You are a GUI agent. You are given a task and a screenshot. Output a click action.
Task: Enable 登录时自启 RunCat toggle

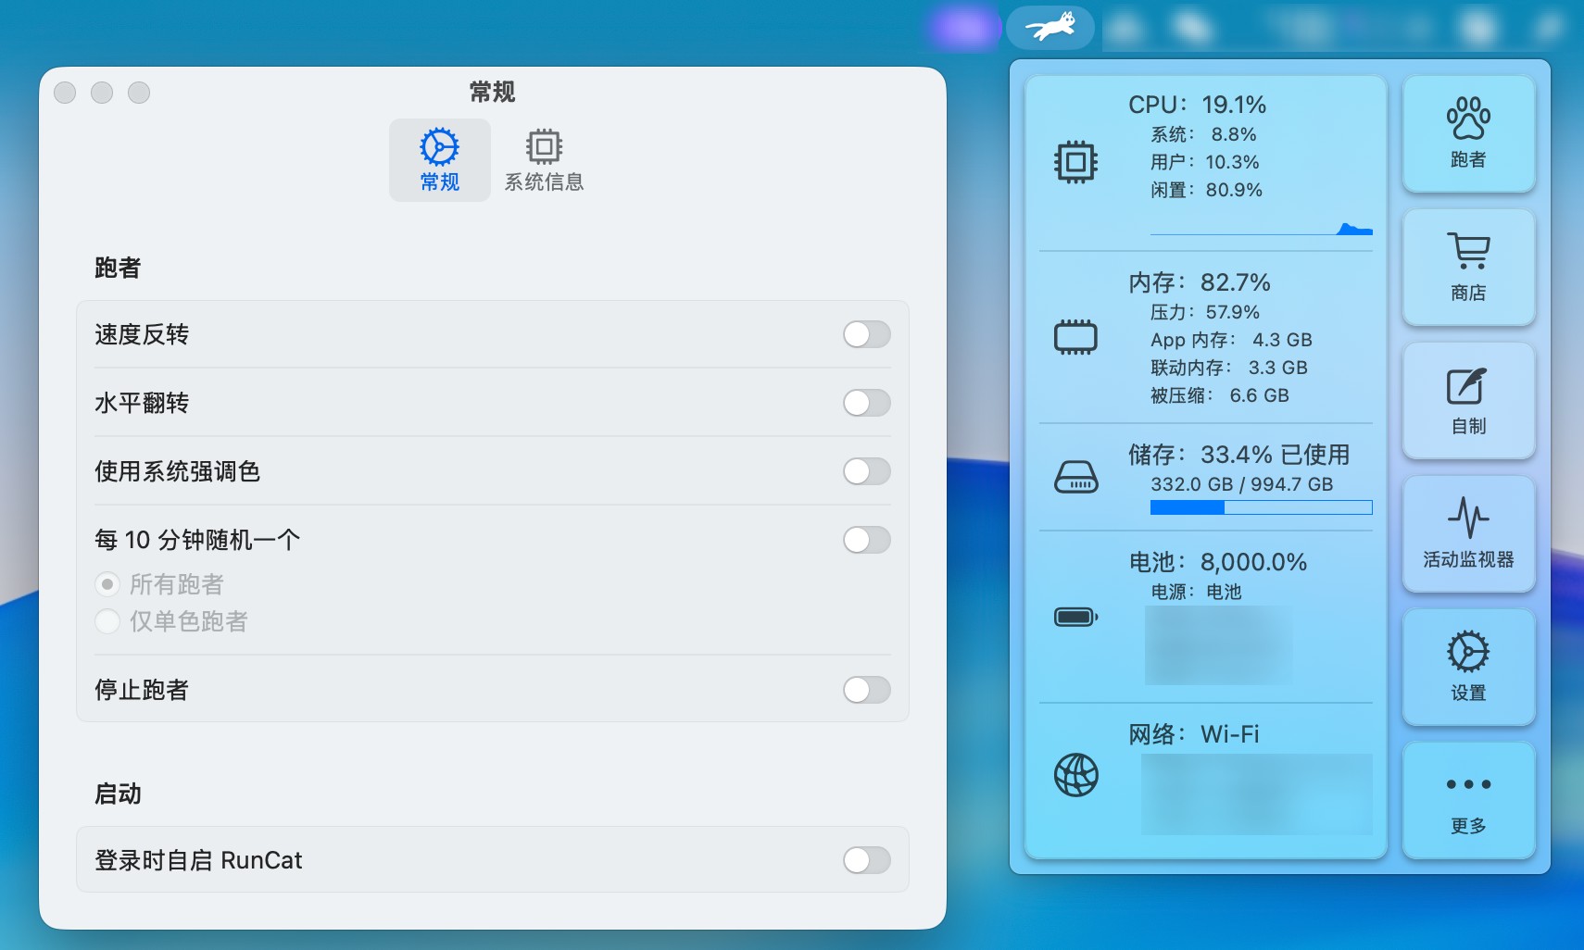pyautogui.click(x=866, y=860)
